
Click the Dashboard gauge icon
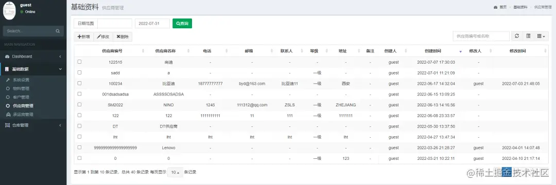7,57
